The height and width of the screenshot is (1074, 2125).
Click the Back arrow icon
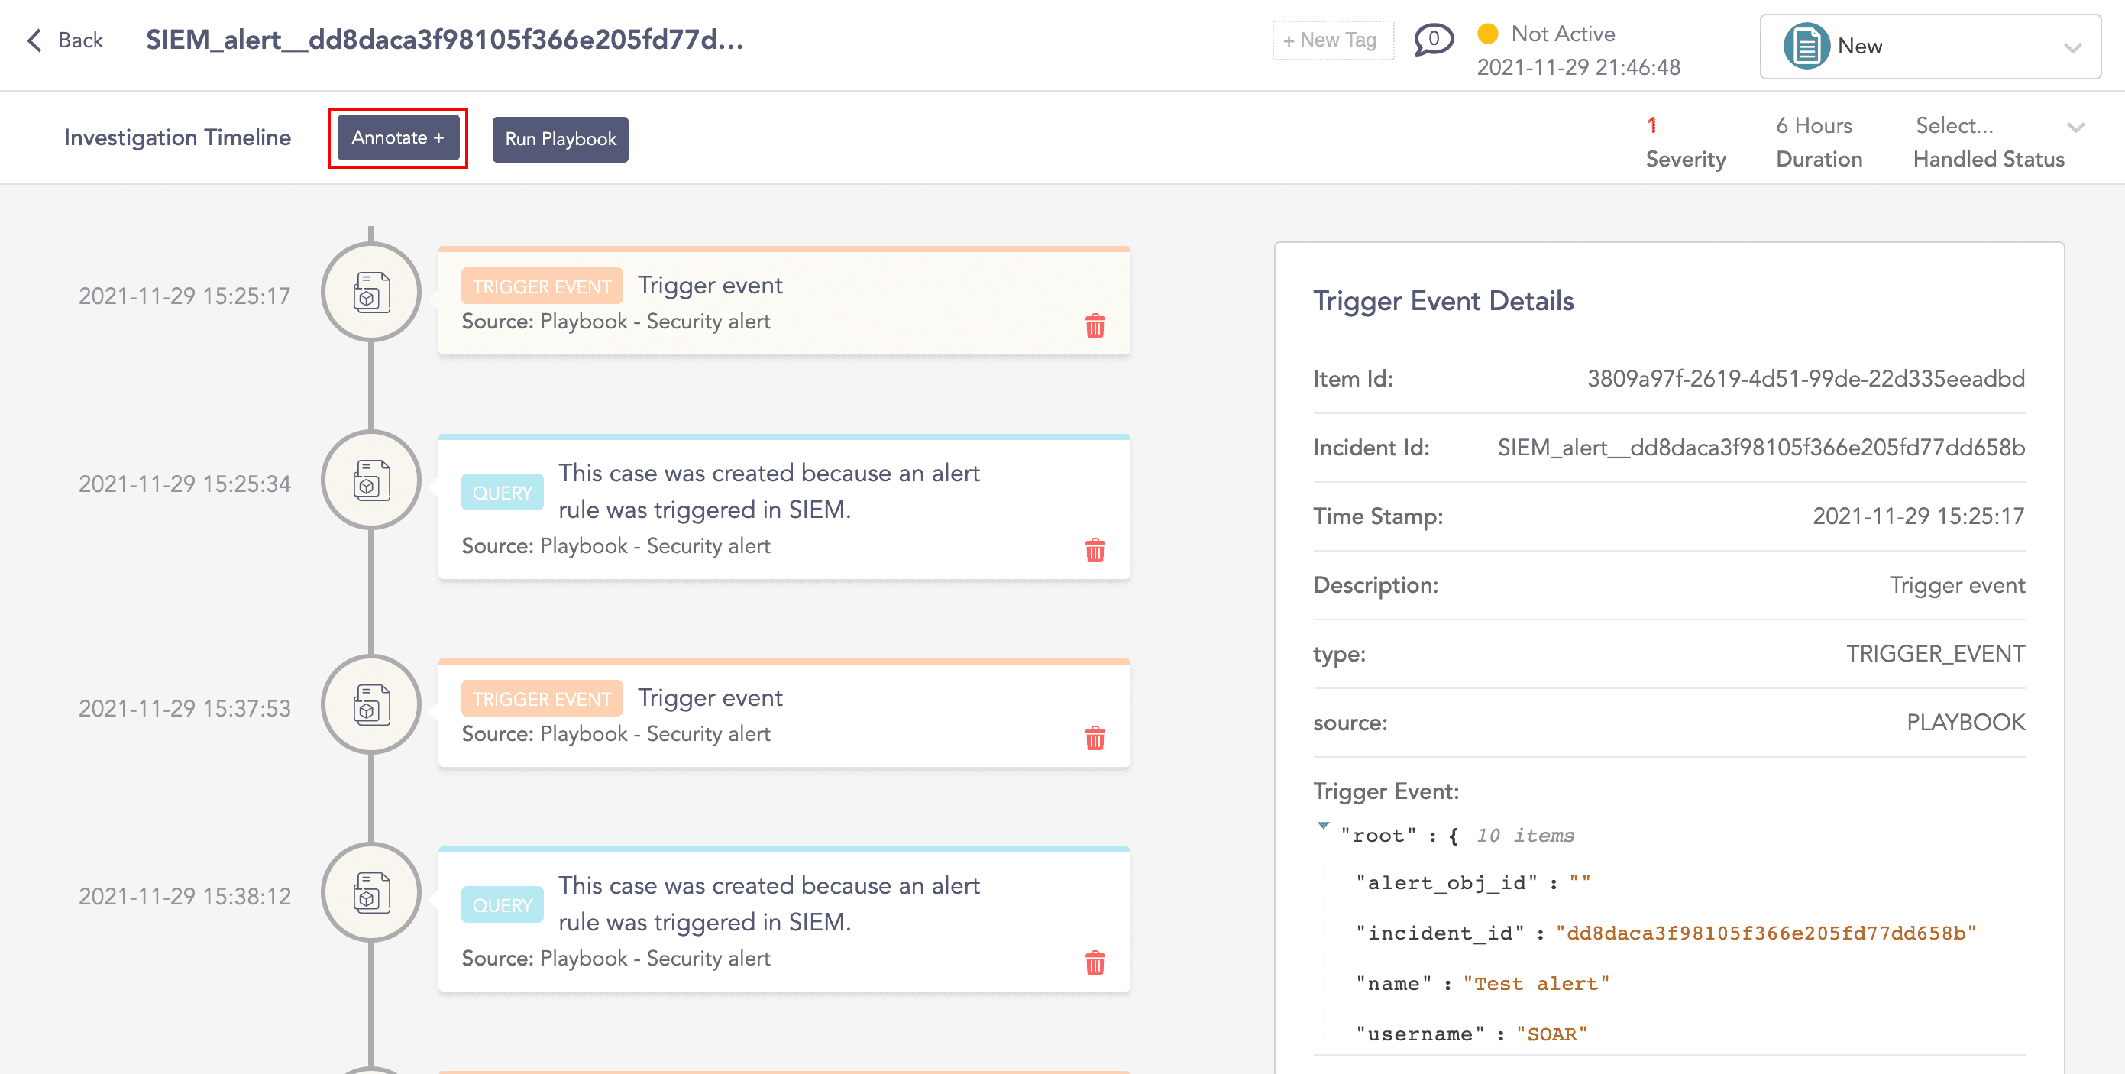click(34, 40)
